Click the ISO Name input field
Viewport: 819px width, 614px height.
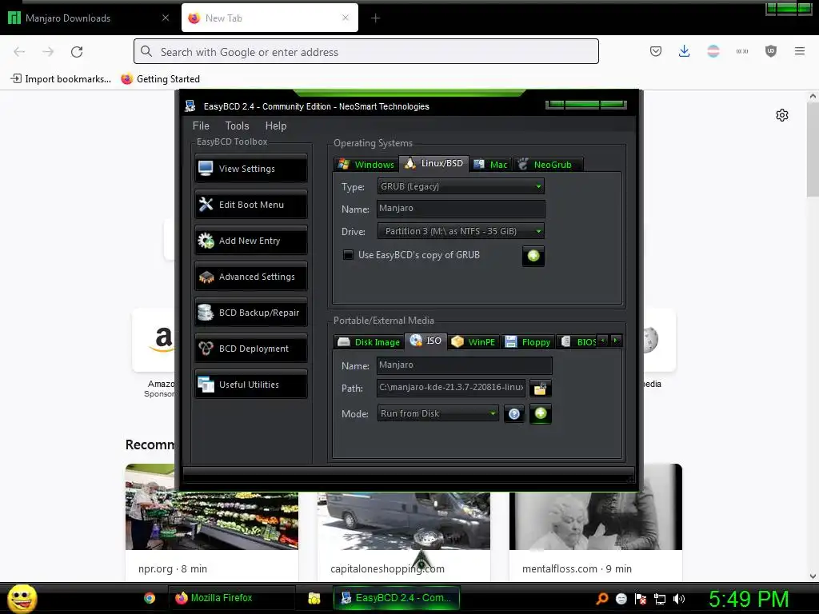click(x=465, y=365)
